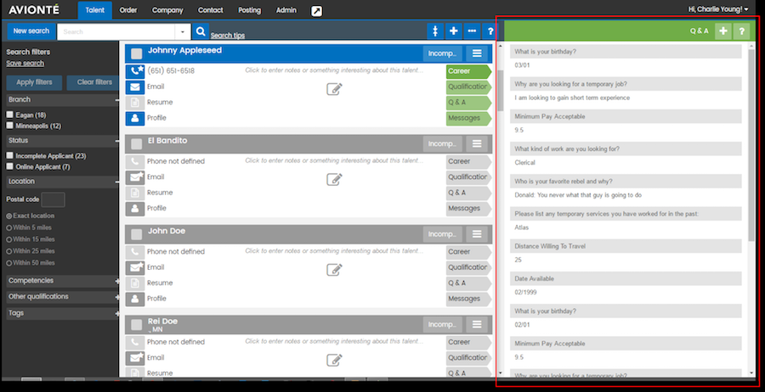Click the Q&A panel vertical scrollbar thumb
Screen dimensions: 765x392
point(751,144)
